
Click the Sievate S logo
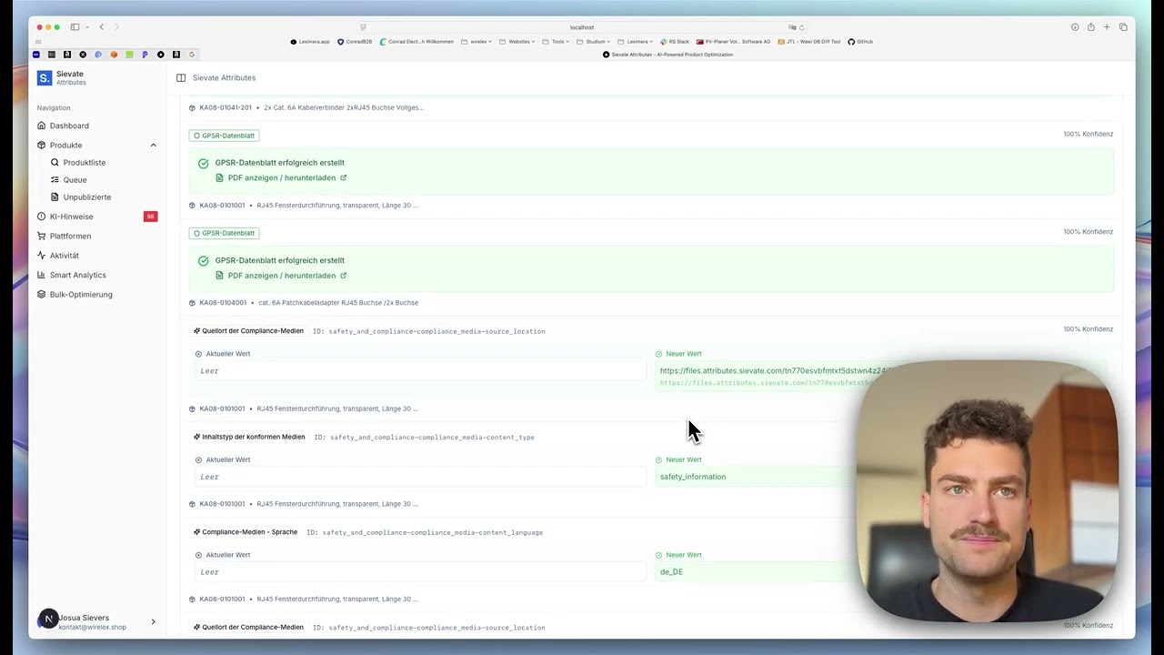[x=44, y=78]
